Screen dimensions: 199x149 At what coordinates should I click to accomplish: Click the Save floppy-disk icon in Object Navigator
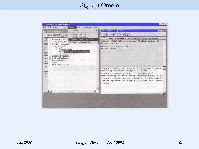pos(46,43)
